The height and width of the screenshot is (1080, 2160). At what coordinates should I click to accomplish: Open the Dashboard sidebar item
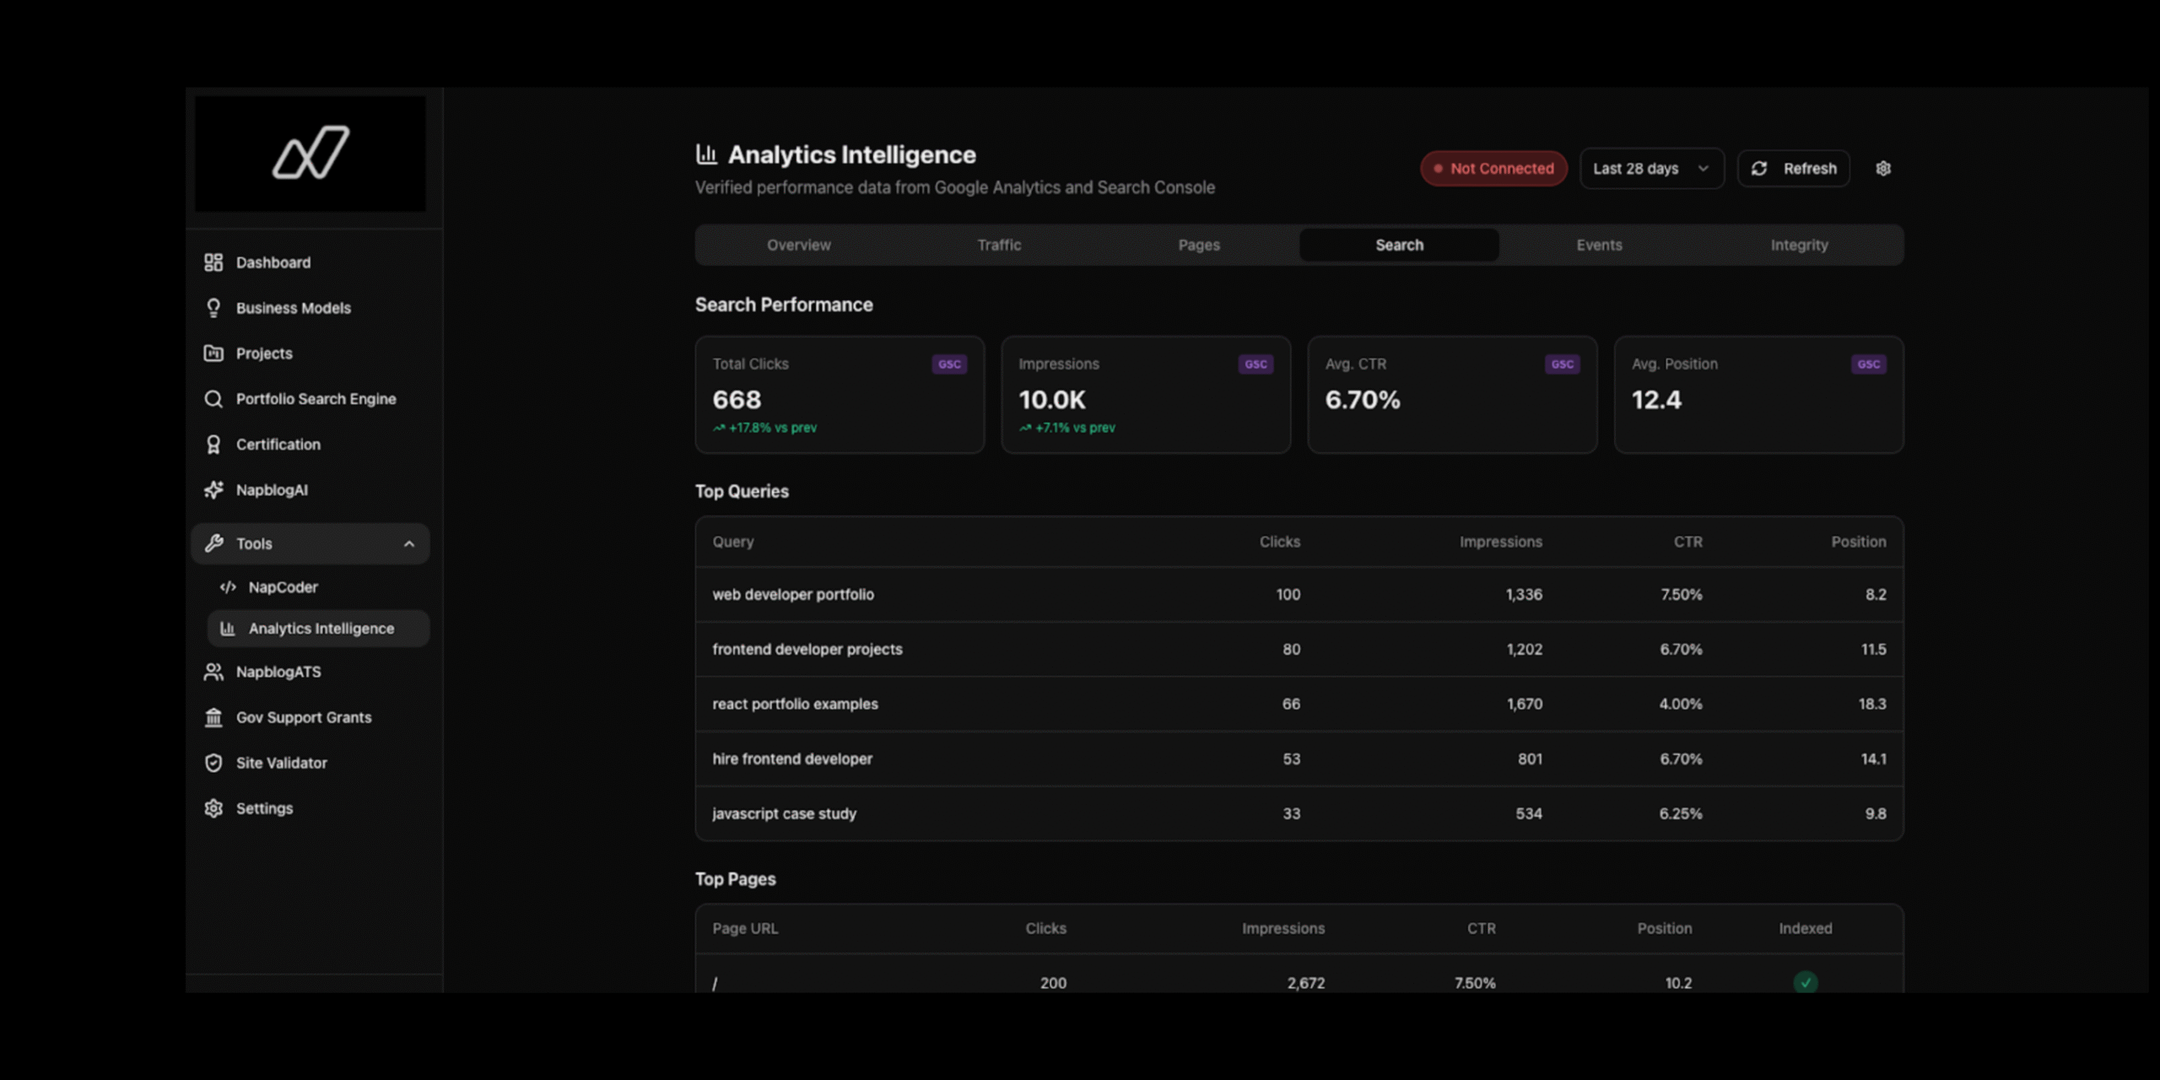tap(273, 262)
